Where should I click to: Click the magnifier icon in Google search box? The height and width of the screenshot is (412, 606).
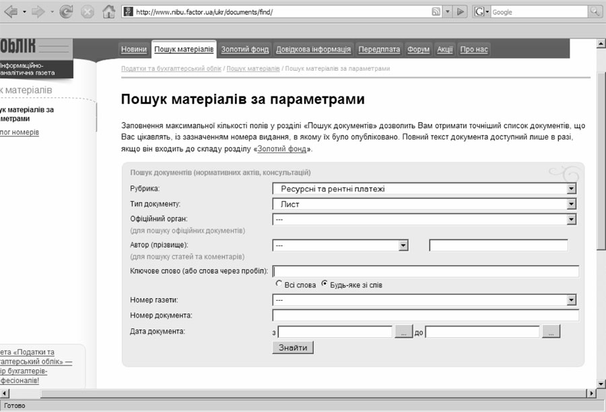(595, 12)
